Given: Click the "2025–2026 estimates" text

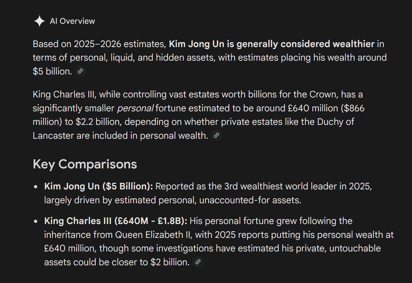Looking at the screenshot, I should pos(120,44).
